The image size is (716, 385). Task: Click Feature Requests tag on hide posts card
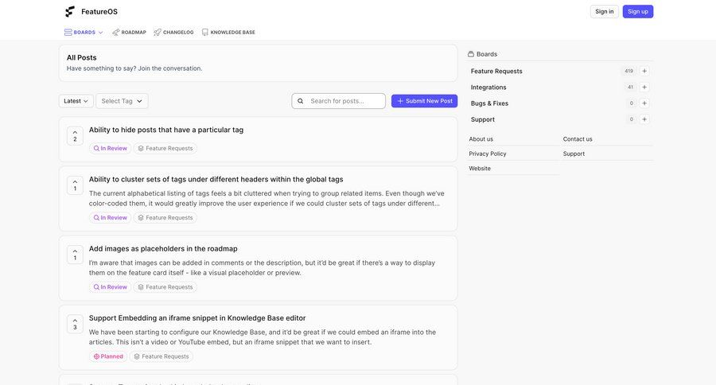click(165, 149)
